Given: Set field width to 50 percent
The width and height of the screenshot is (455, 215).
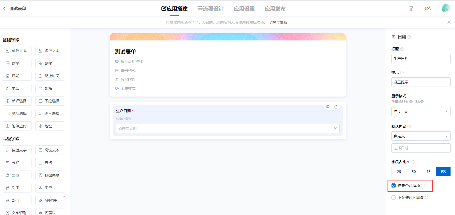Looking at the screenshot, I should pyautogui.click(x=414, y=172).
